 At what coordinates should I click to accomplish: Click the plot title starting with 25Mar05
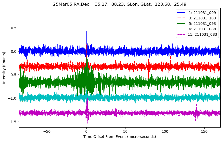pyautogui.click(x=120, y=4)
